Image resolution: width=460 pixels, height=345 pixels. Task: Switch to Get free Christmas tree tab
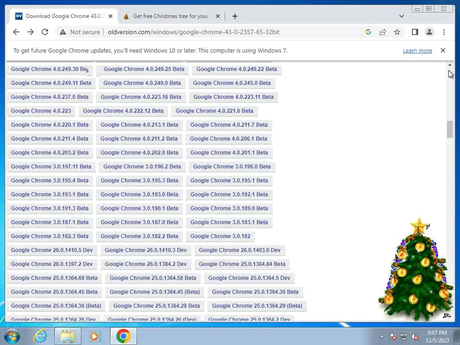click(171, 16)
